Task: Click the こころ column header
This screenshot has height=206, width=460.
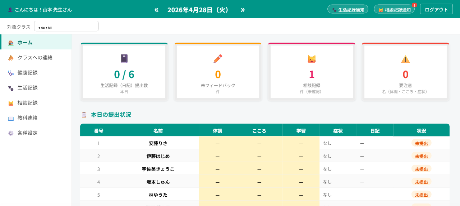Action: pos(259,130)
